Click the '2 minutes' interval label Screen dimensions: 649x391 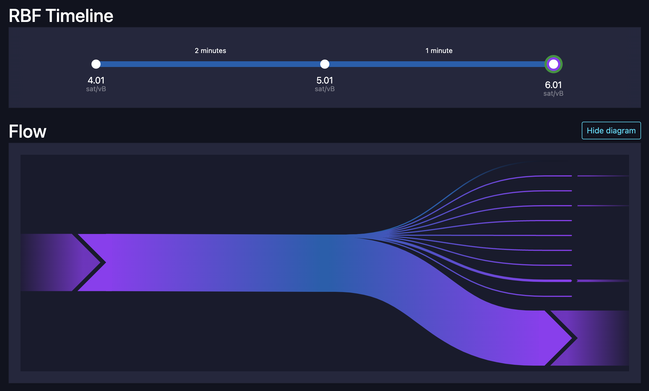(x=210, y=51)
